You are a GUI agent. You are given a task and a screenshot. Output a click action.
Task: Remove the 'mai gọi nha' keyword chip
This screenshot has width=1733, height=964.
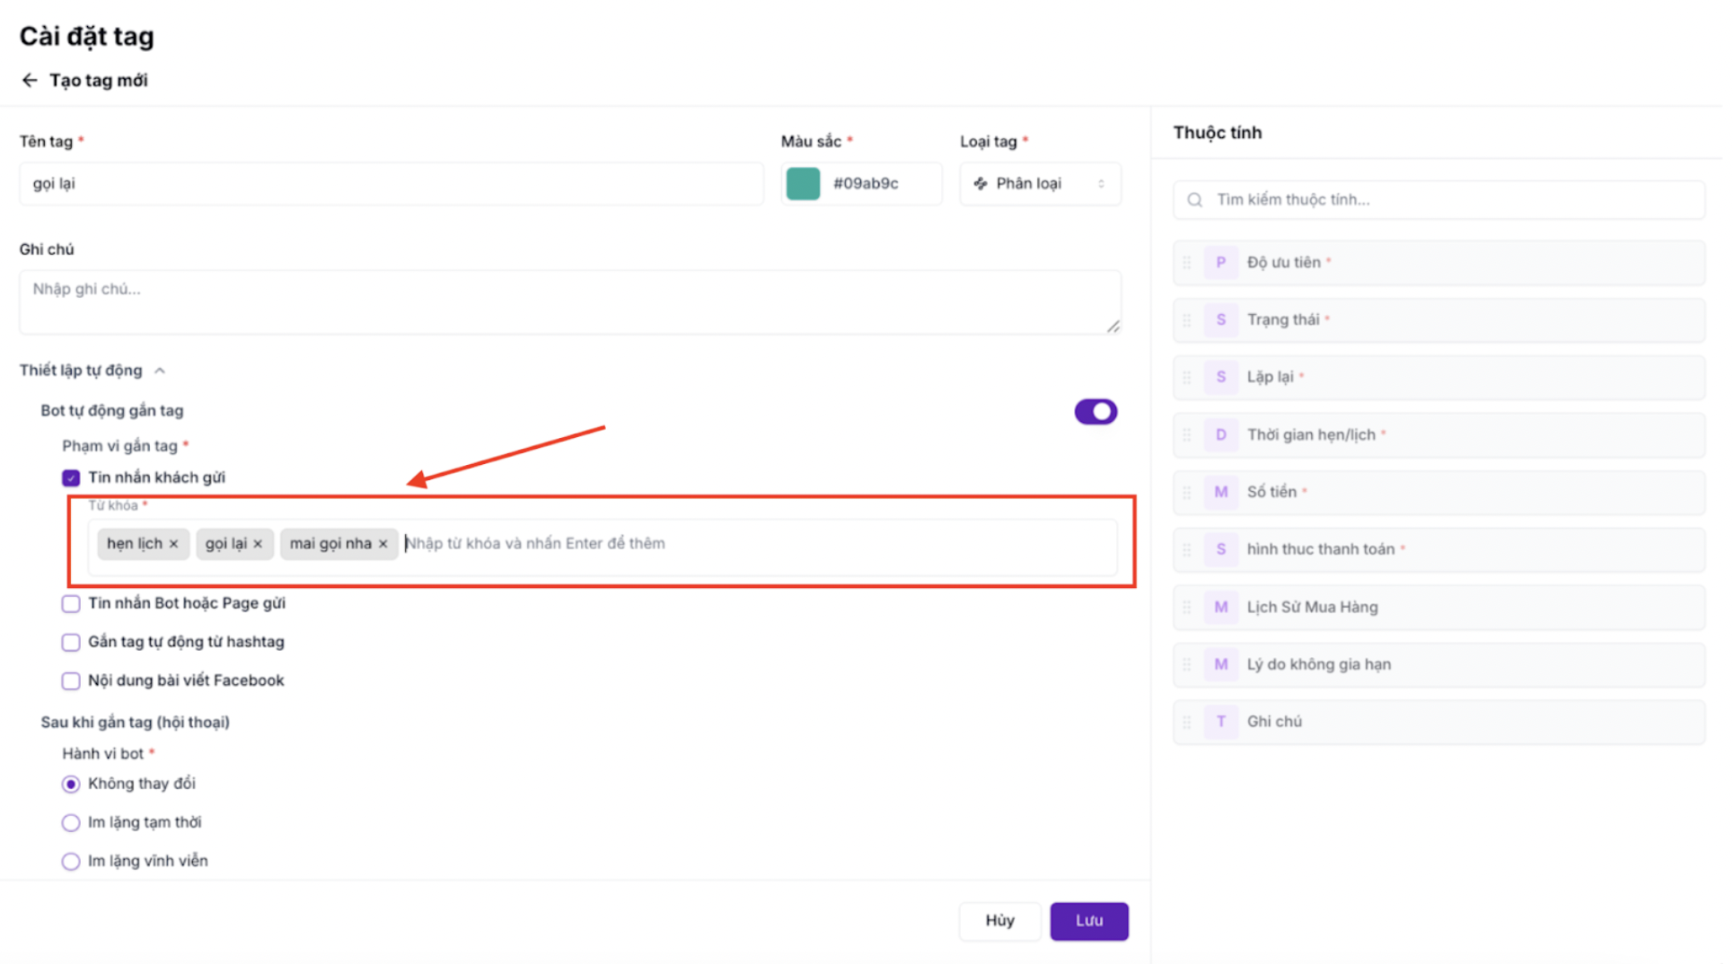pyautogui.click(x=383, y=544)
